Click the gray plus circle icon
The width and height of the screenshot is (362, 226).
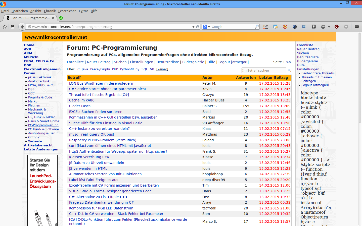click(346, 27)
